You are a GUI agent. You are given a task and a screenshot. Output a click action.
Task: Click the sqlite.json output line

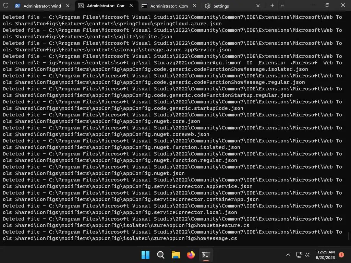(87, 36)
